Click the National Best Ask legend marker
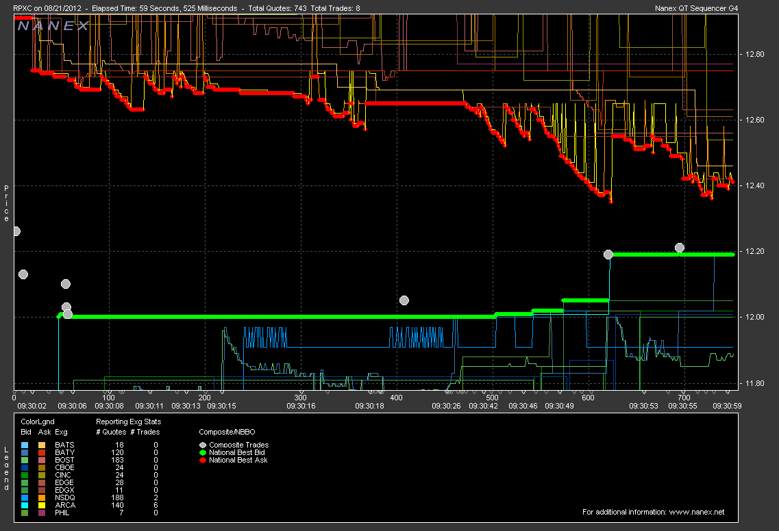This screenshot has width=779, height=531. (203, 460)
